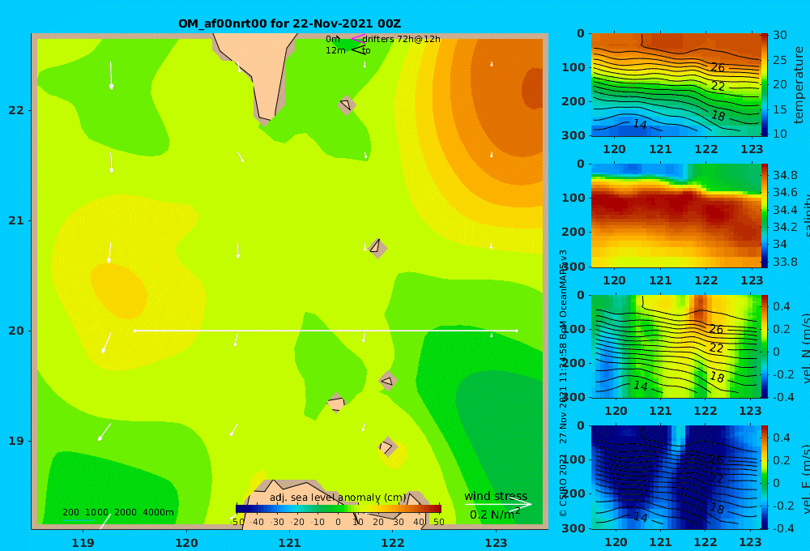Click the black 12m arrow legend symbol
This screenshot has height=551, width=810.
pyautogui.click(x=358, y=49)
